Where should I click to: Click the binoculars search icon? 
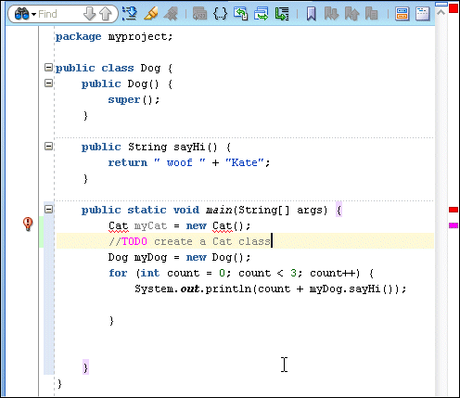click(x=21, y=14)
